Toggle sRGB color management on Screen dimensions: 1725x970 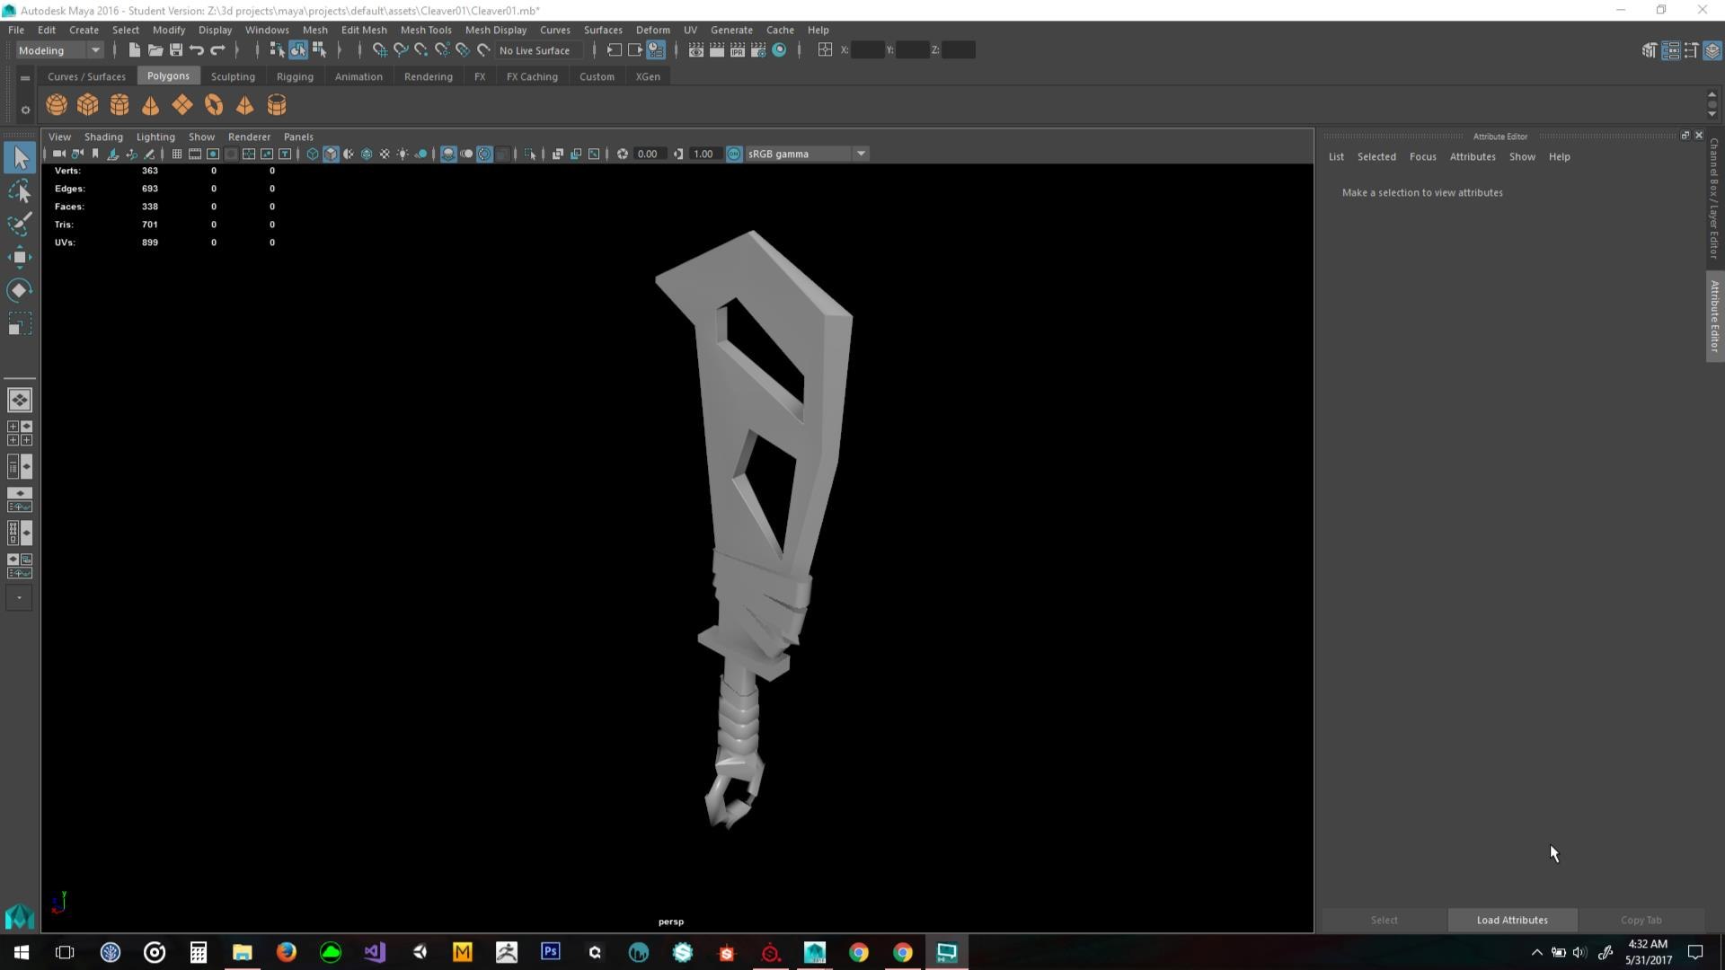click(x=734, y=154)
